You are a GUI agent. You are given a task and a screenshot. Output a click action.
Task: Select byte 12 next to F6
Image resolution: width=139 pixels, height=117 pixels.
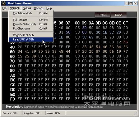tap(119, 42)
